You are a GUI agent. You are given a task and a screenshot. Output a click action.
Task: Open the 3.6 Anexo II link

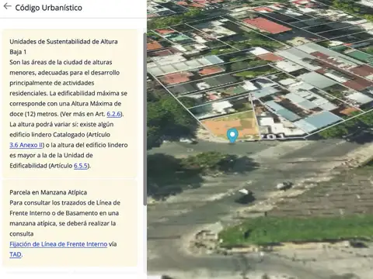[x=26, y=145]
